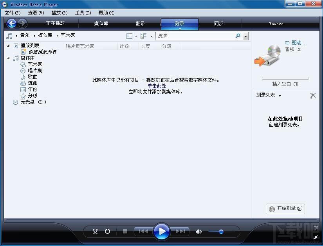The width and height of the screenshot is (323, 246).
Task: Click the view options list icon
Action: point(143,36)
